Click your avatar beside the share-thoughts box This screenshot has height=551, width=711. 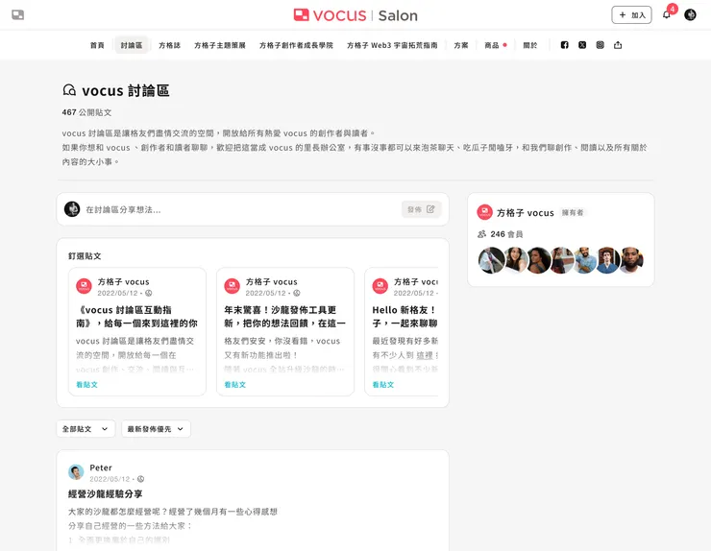(72, 209)
